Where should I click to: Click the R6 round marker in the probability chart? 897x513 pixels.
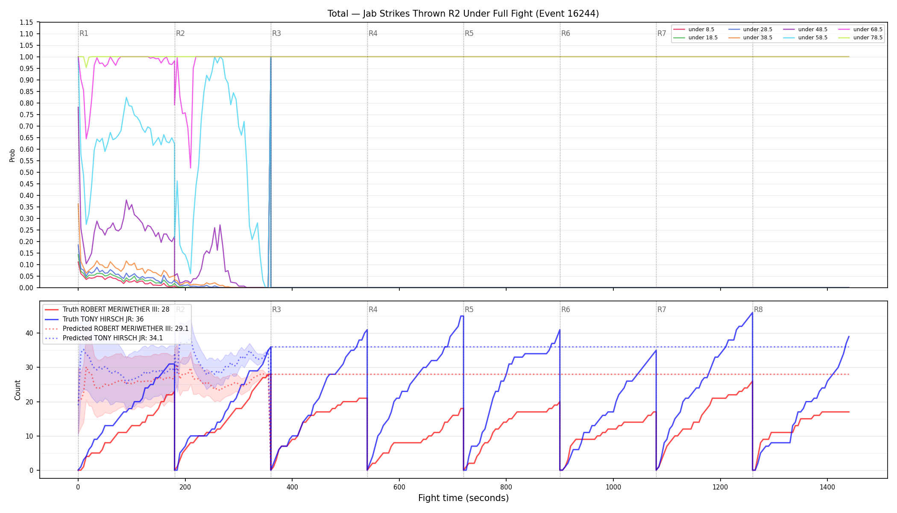(x=566, y=33)
